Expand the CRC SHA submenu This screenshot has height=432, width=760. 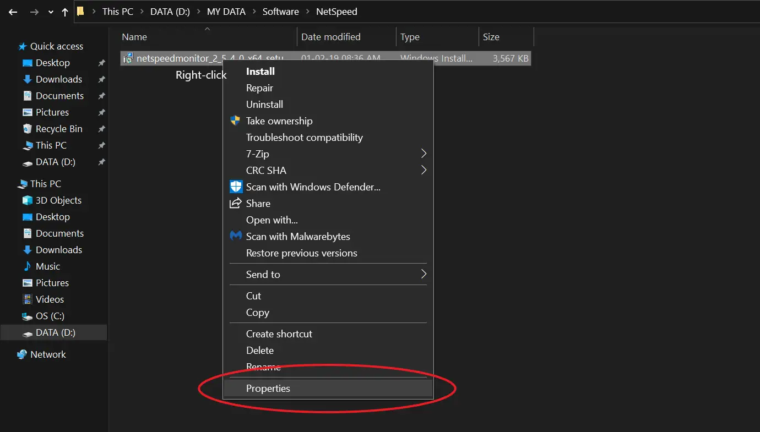pyautogui.click(x=328, y=171)
